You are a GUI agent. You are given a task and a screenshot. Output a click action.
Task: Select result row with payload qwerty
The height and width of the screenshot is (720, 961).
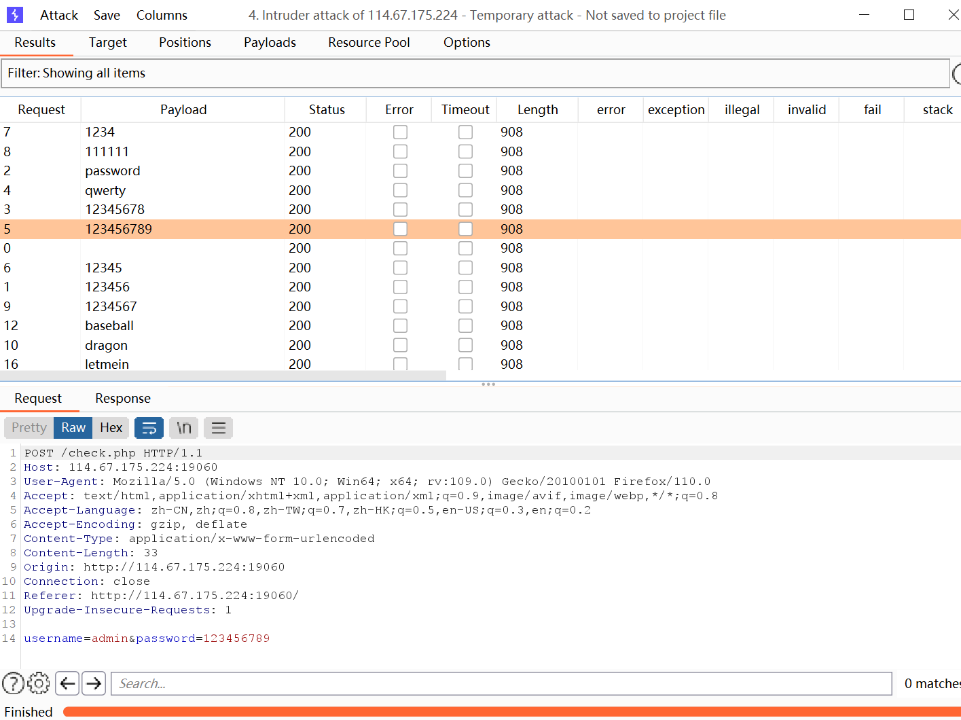pyautogui.click(x=480, y=190)
